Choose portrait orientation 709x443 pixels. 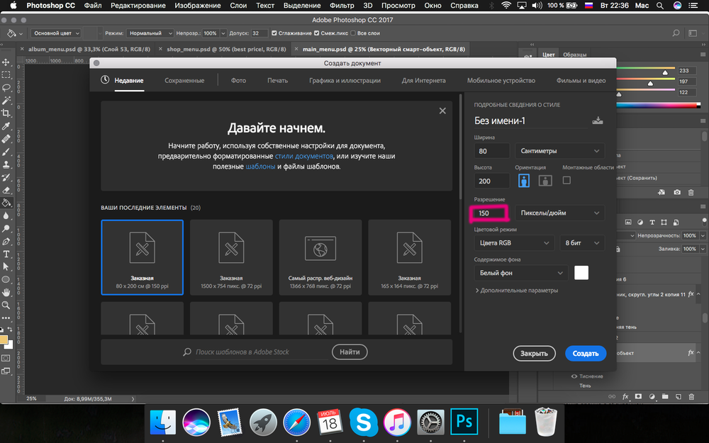click(524, 180)
